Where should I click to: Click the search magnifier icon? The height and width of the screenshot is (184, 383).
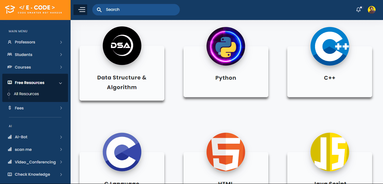pos(99,10)
